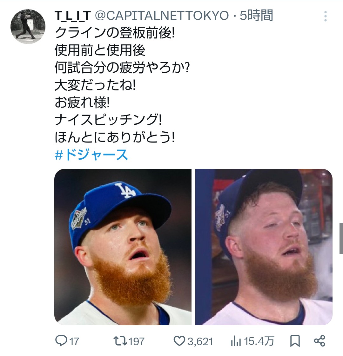The image size is (343, 356).
Task: Bookmark this tweet
Action: pyautogui.click(x=295, y=341)
